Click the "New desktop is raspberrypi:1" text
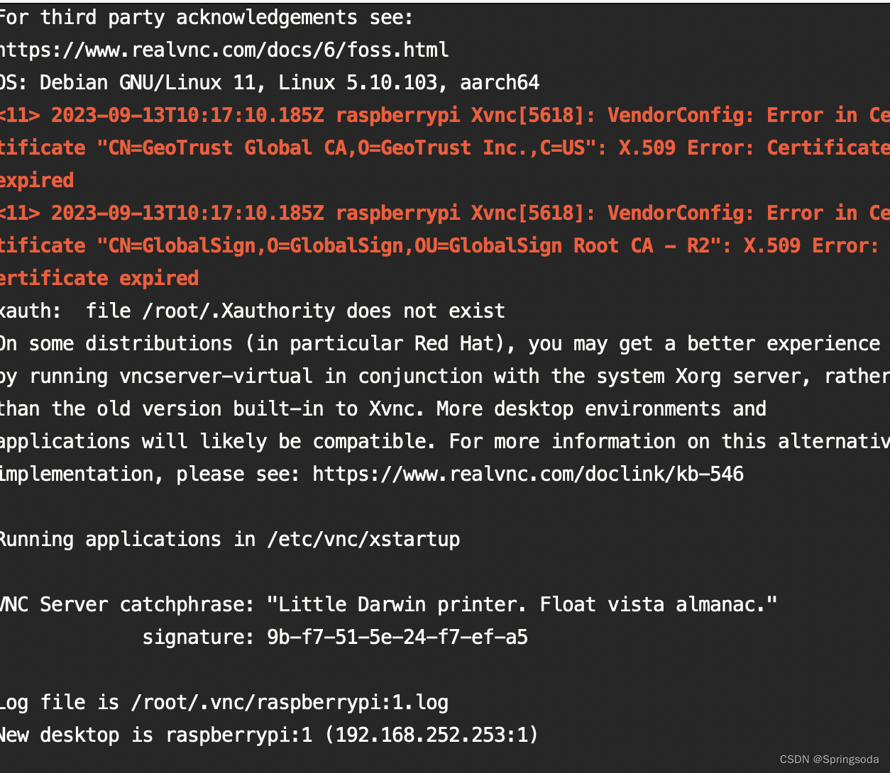The height and width of the screenshot is (773, 890). point(156,735)
